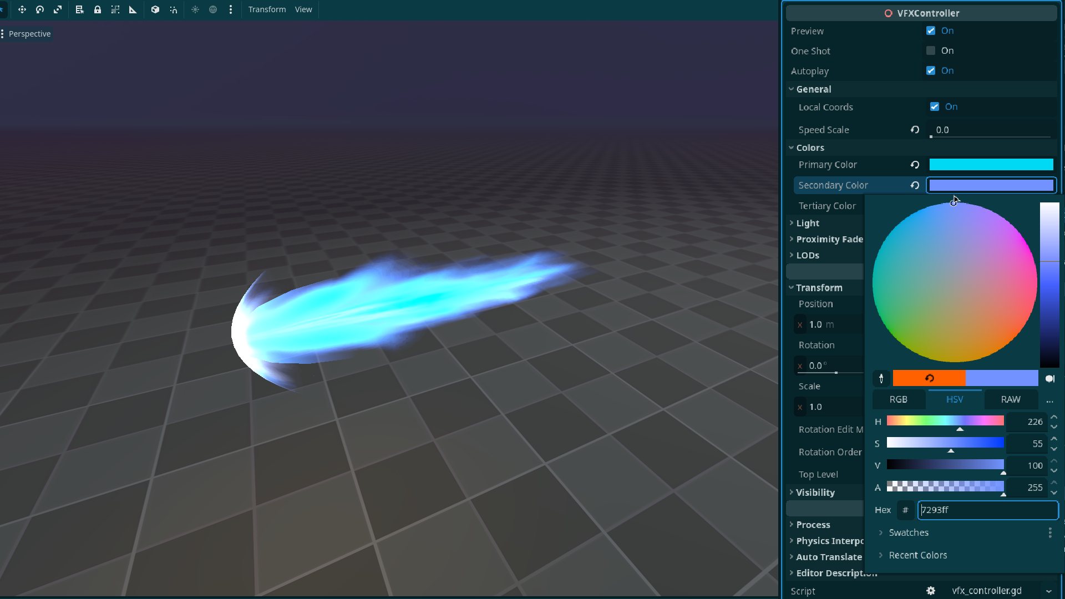Select the Scale tool in toolbar
The width and height of the screenshot is (1065, 599).
(x=58, y=9)
